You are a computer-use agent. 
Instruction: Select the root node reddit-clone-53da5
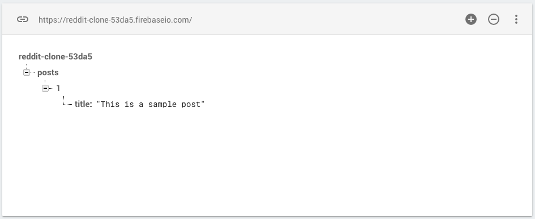pyautogui.click(x=55, y=57)
